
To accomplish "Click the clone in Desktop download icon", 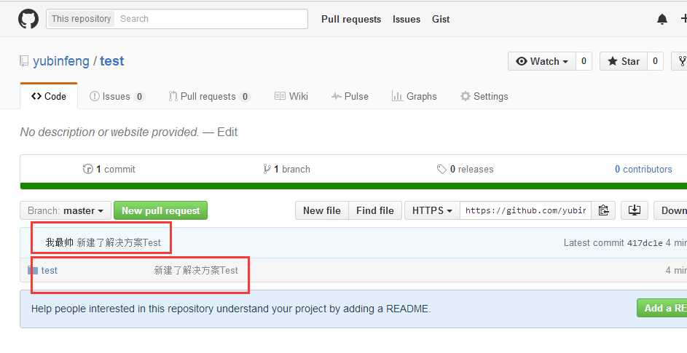I will tap(634, 210).
